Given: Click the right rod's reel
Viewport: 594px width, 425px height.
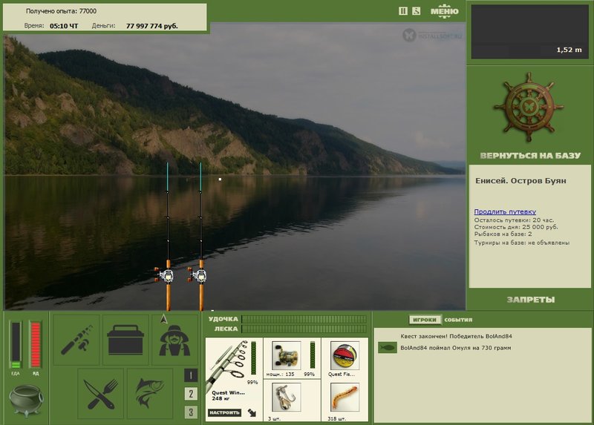Looking at the screenshot, I should click(198, 275).
